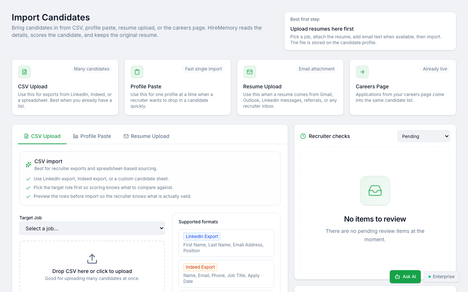Image resolution: width=468 pixels, height=292 pixels.
Task: Select the CSV Upload method card
Action: pyautogui.click(x=65, y=87)
